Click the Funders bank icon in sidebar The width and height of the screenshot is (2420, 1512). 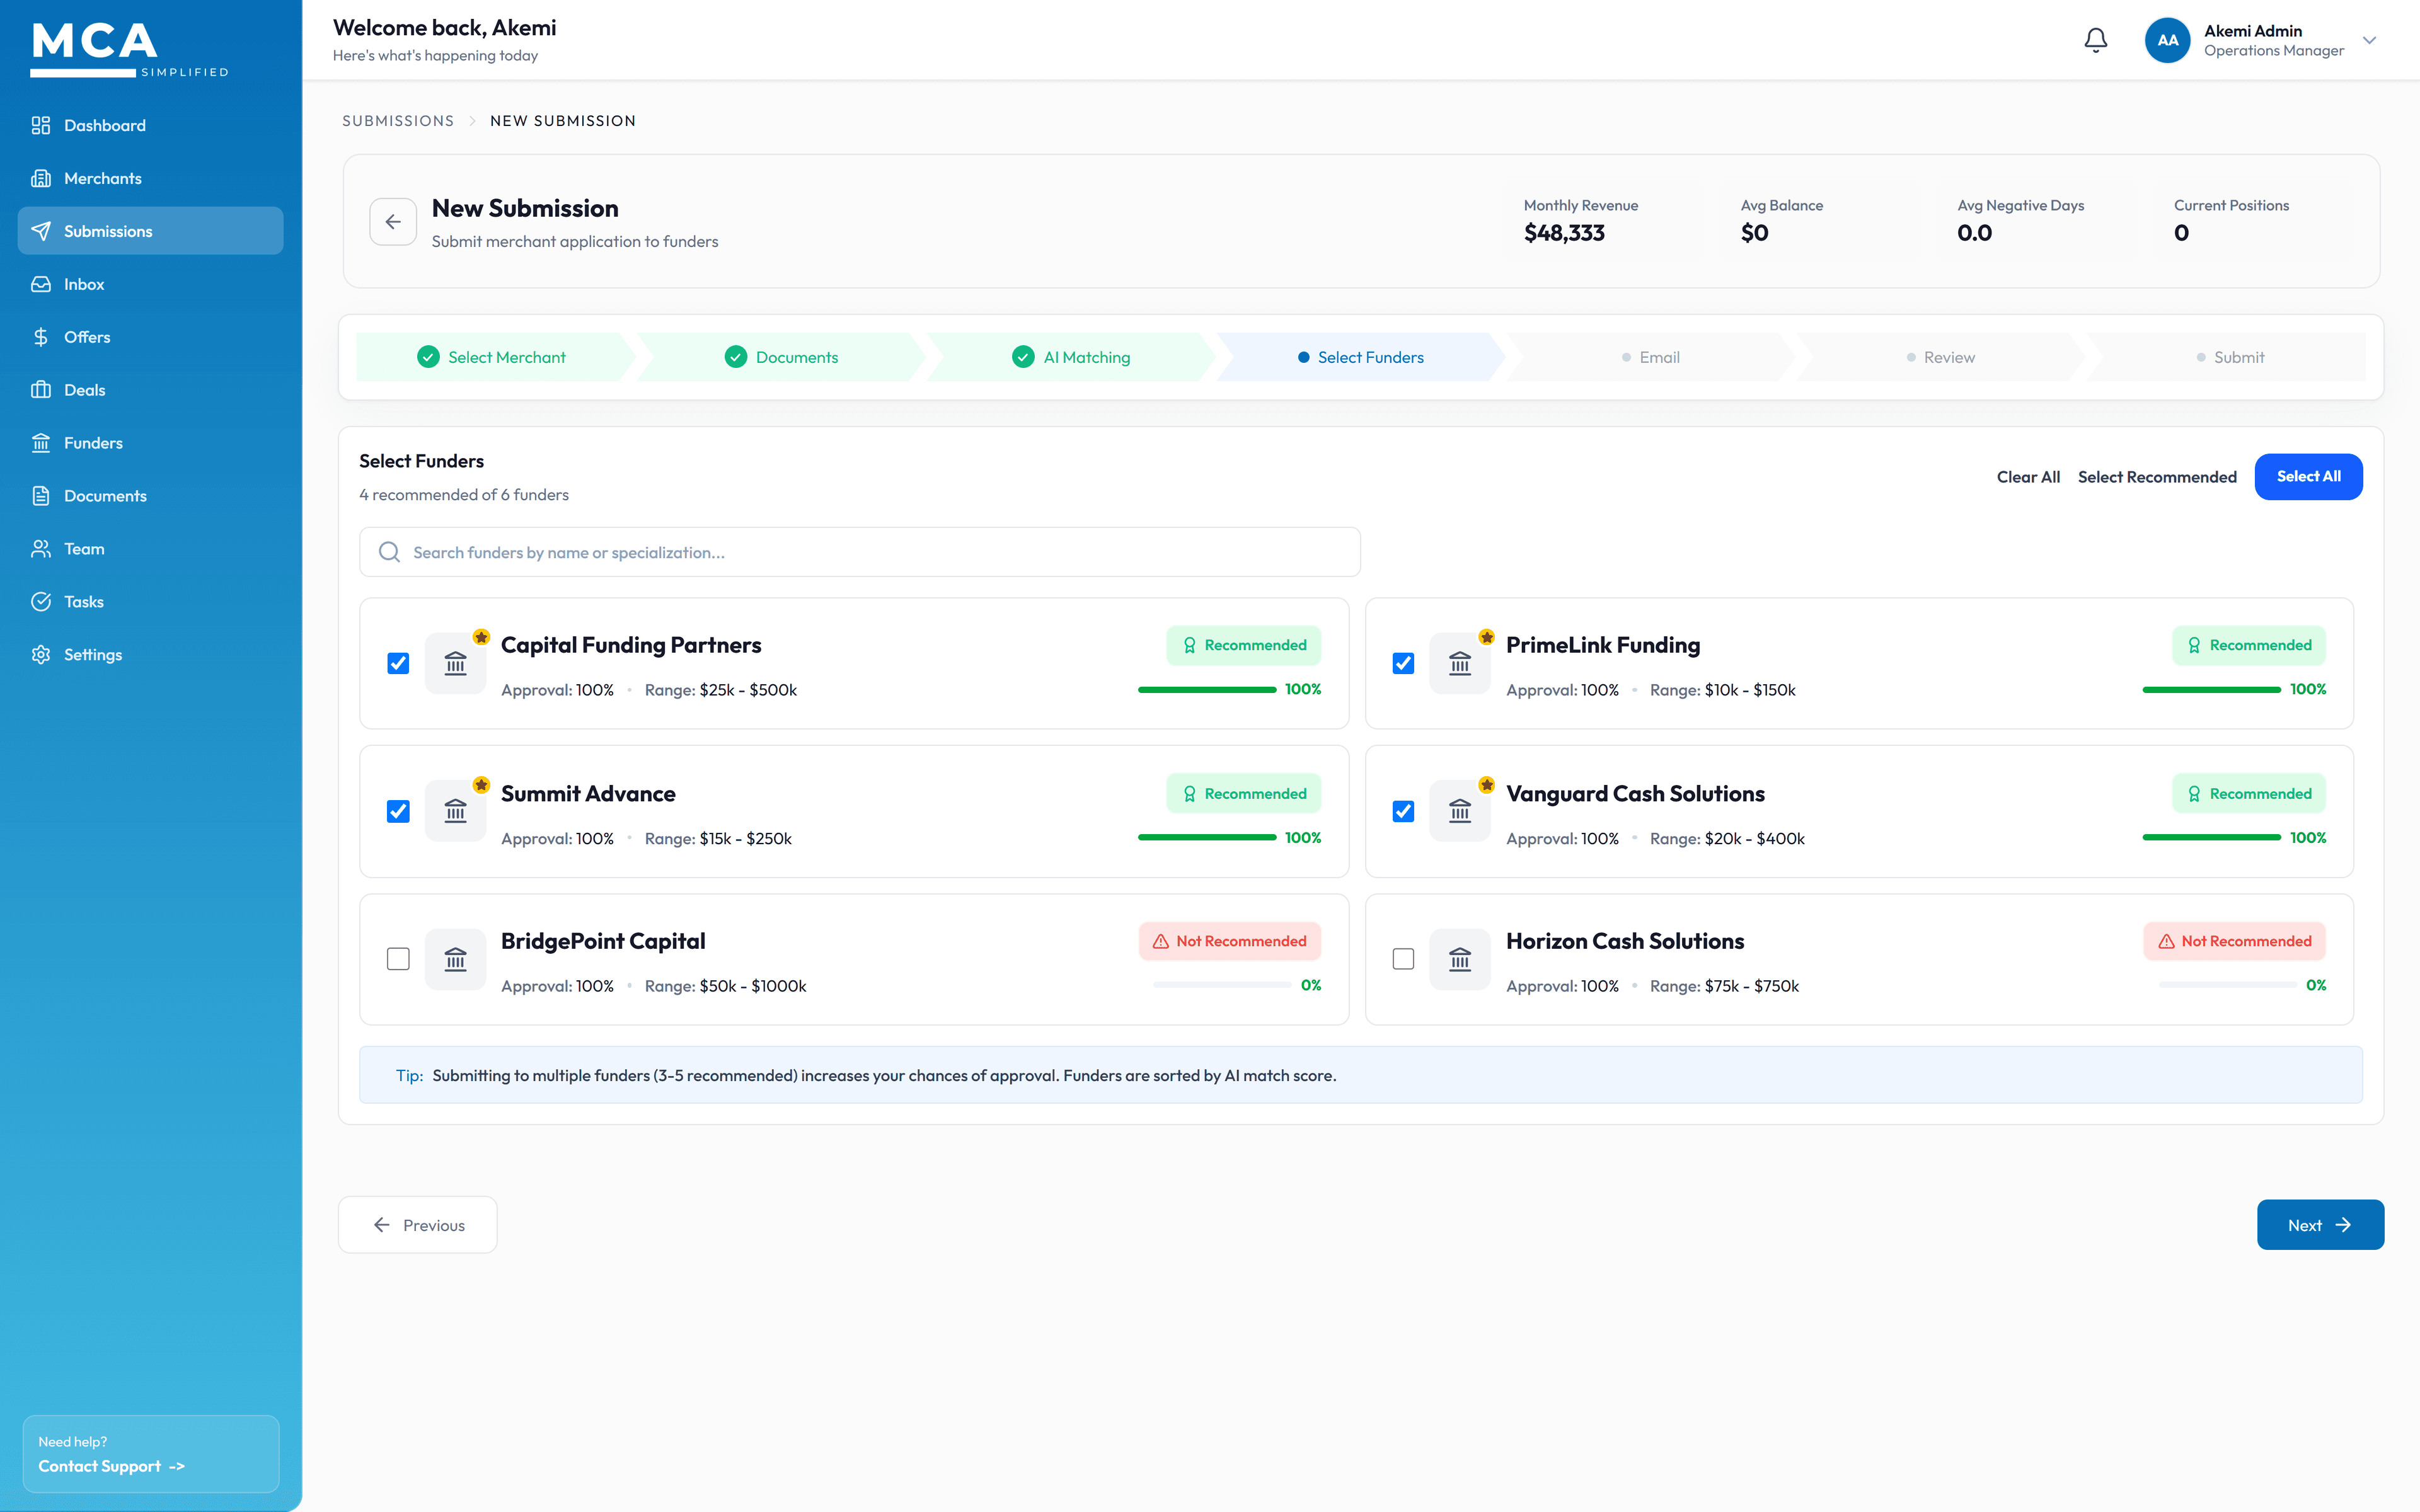41,443
